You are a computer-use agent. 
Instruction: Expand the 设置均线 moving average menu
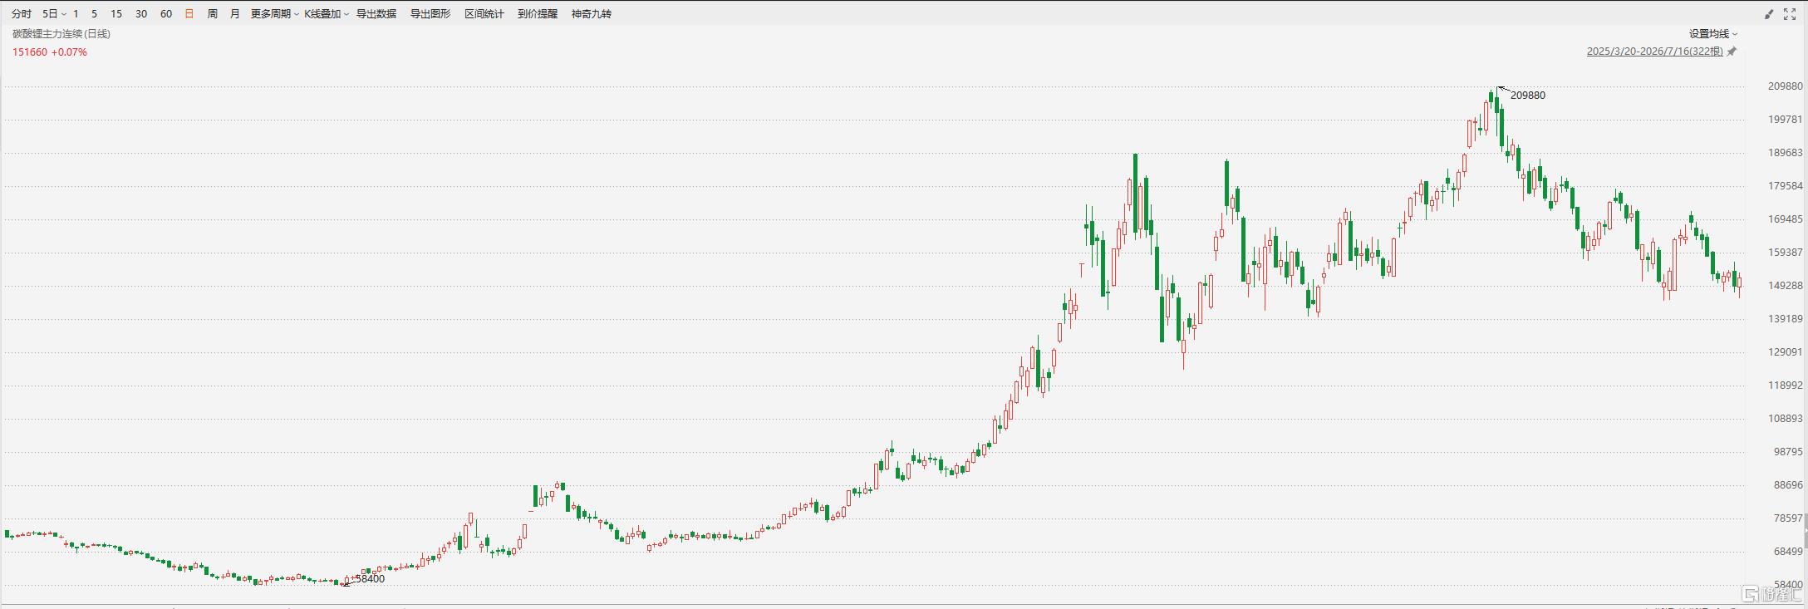1713,34
